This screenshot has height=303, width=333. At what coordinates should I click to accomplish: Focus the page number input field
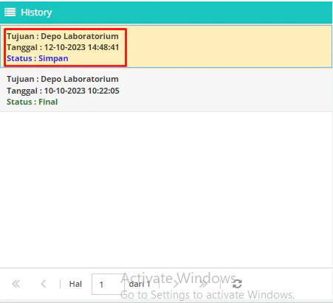coord(108,284)
